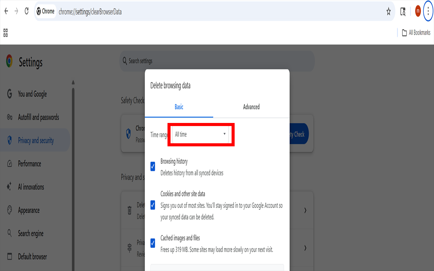Viewport: 434px width, 271px height.
Task: Open Autofill and passwords section
Action: pyautogui.click(x=38, y=117)
